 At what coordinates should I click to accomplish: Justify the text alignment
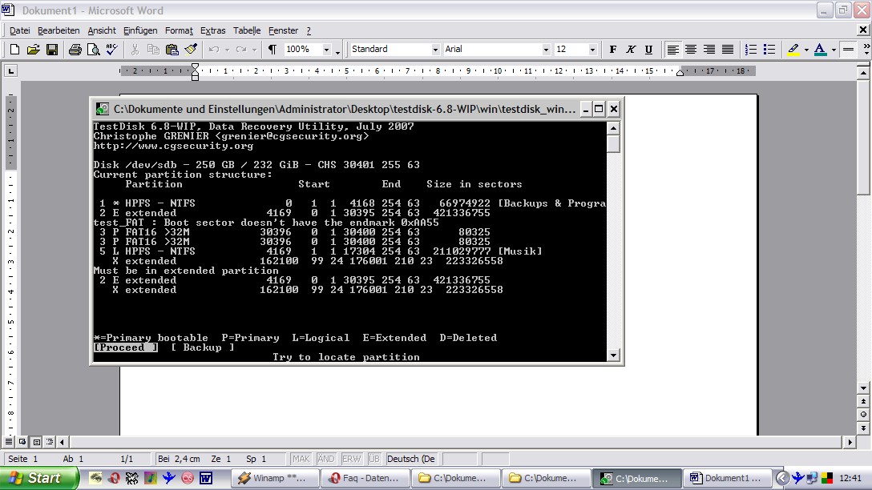pos(728,50)
